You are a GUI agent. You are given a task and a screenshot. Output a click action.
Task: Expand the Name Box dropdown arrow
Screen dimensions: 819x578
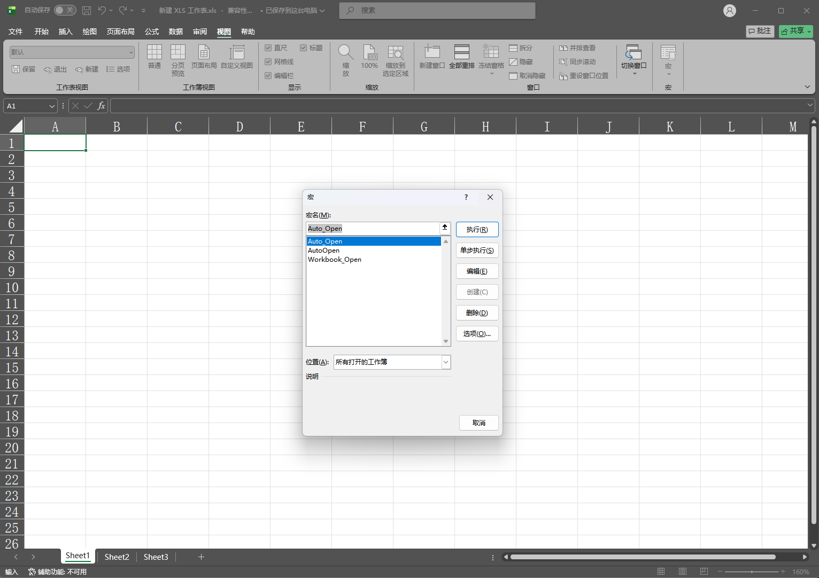52,106
